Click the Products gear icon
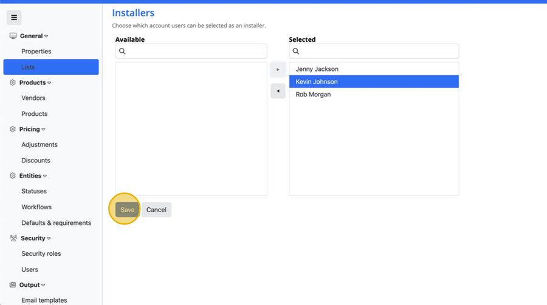Image resolution: width=547 pixels, height=305 pixels. click(x=13, y=82)
